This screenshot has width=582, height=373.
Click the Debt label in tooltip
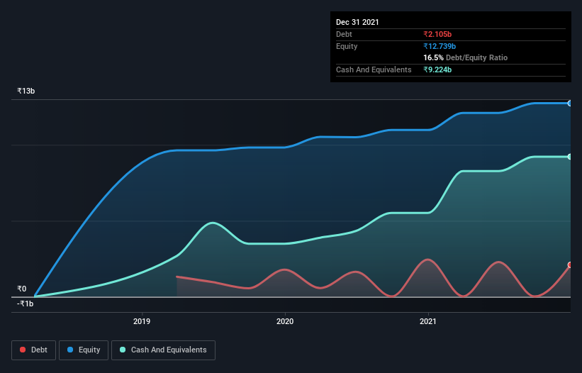point(344,34)
